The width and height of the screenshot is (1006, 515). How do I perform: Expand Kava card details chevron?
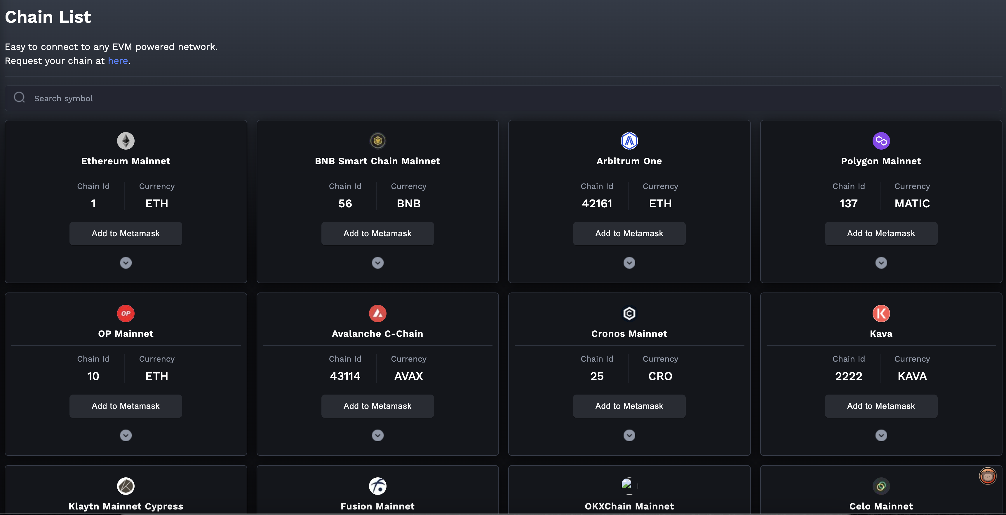(881, 435)
